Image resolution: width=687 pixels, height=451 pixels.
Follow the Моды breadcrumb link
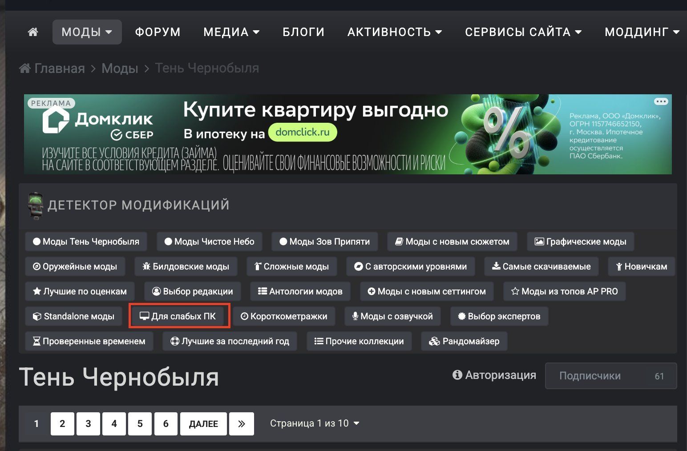[x=120, y=68]
